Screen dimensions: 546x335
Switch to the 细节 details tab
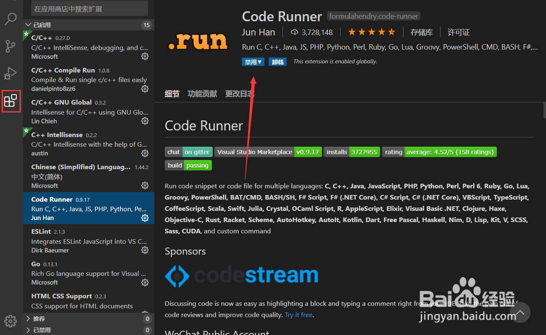172,94
